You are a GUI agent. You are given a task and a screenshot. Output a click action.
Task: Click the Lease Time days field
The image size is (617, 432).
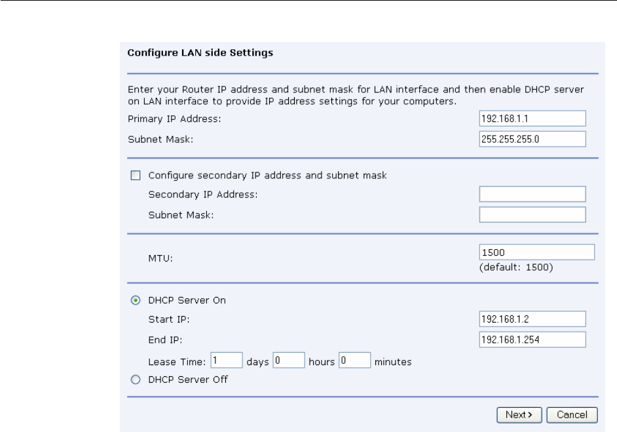(227, 361)
